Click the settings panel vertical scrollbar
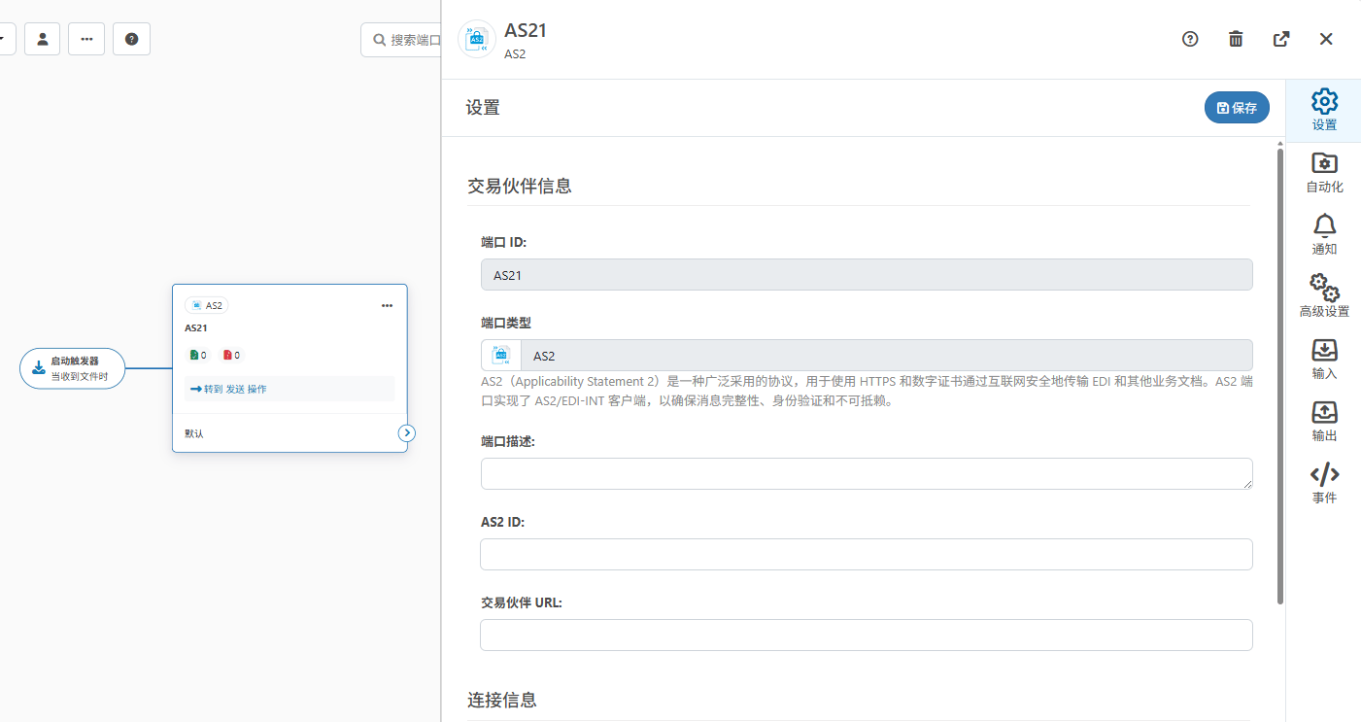The height and width of the screenshot is (722, 1361). click(1280, 375)
